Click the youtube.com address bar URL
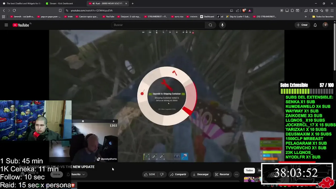This screenshot has height=189, width=336. coord(91,10)
